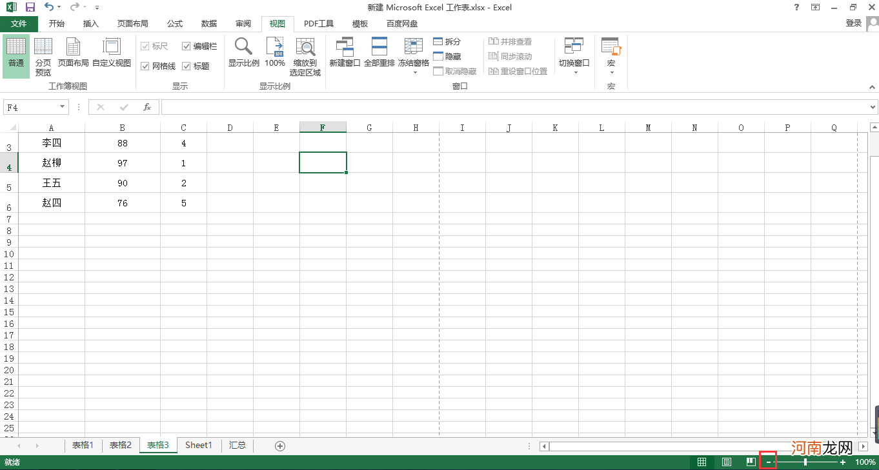Select the cell containing 王五
This screenshot has height=470, width=879.
click(52, 183)
